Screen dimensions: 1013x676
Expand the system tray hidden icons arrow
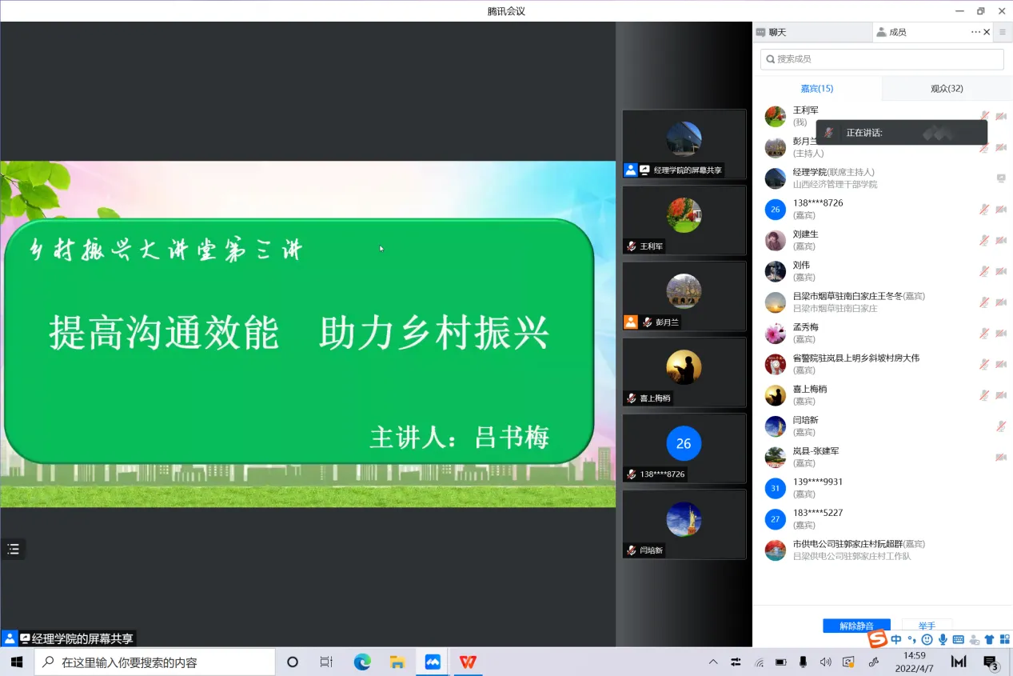[x=713, y=662]
